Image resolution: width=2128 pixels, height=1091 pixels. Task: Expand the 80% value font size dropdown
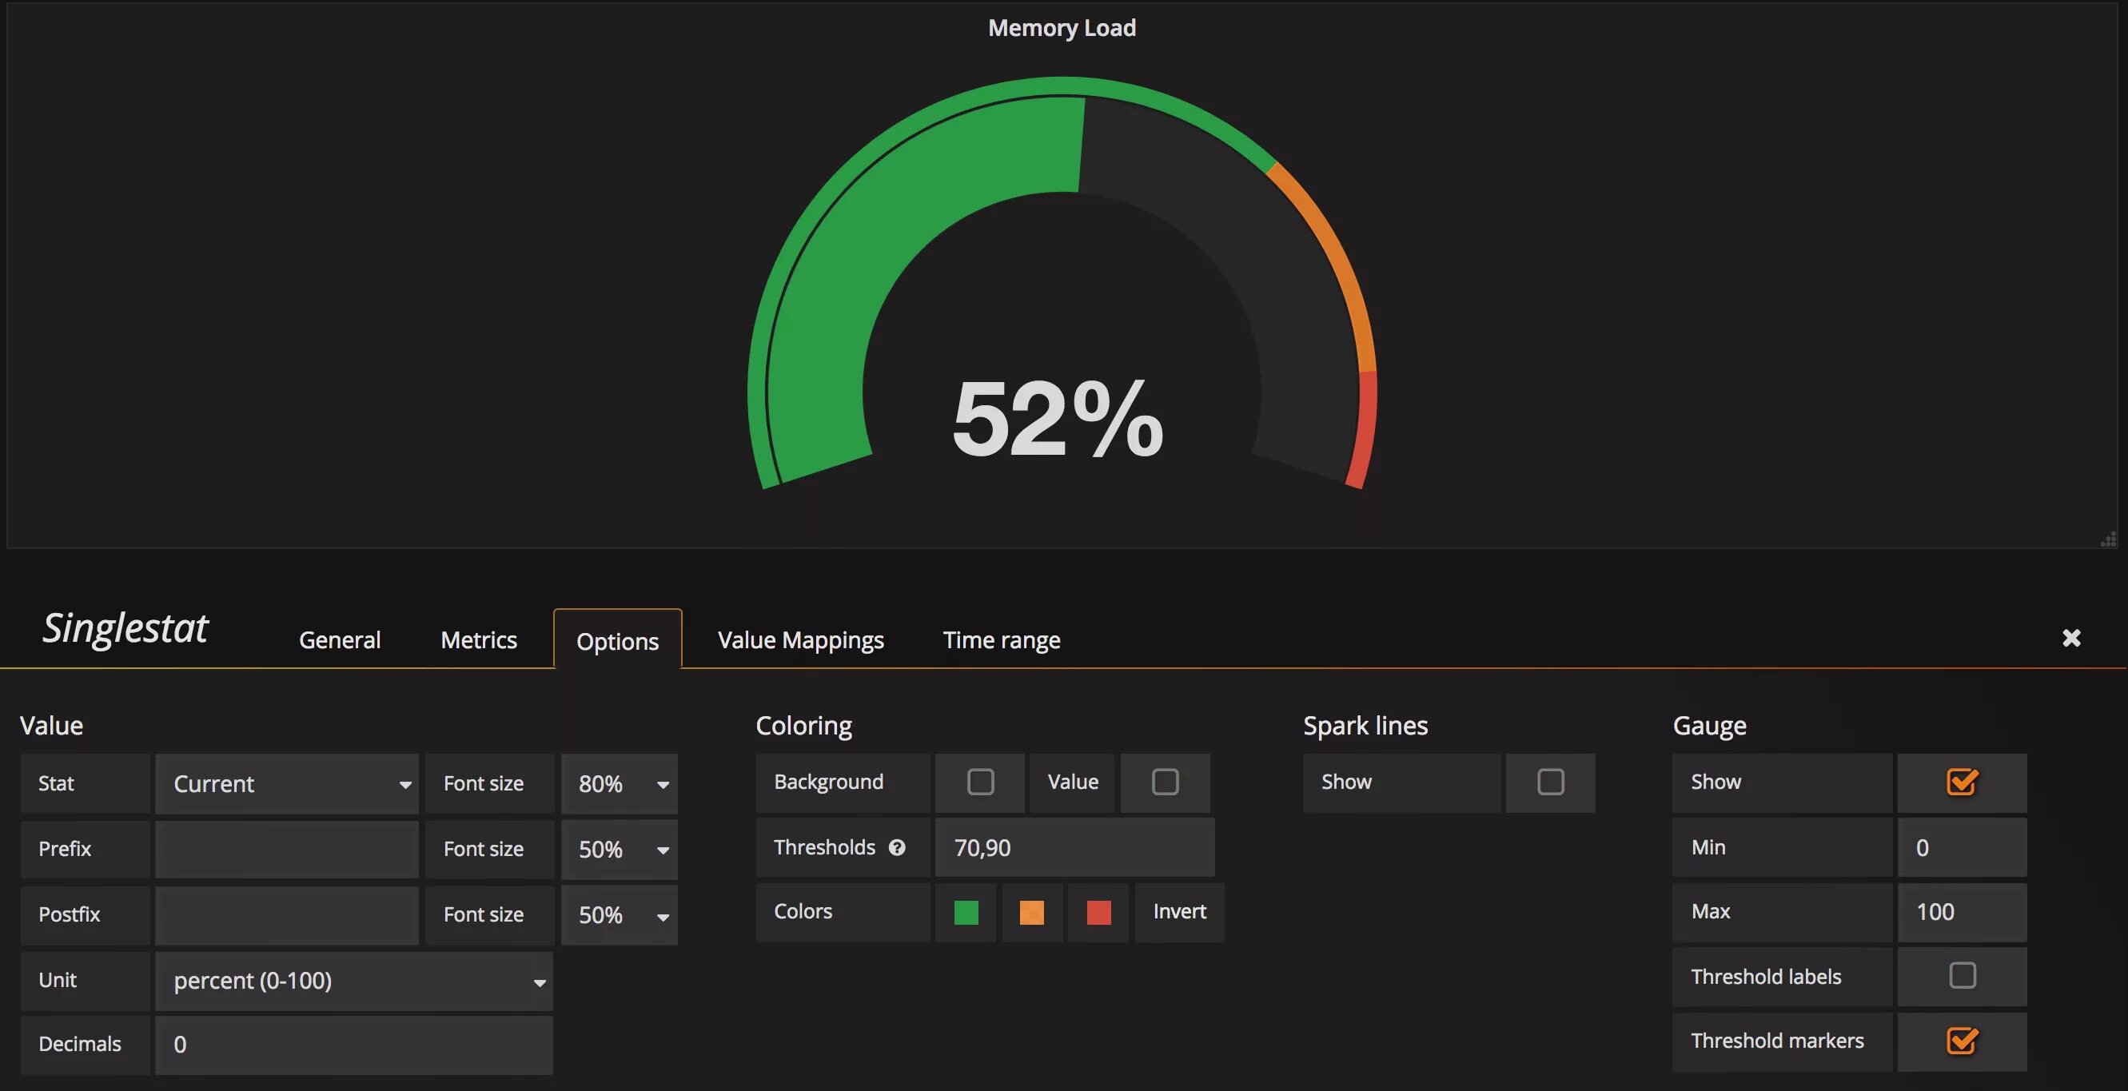[620, 784]
